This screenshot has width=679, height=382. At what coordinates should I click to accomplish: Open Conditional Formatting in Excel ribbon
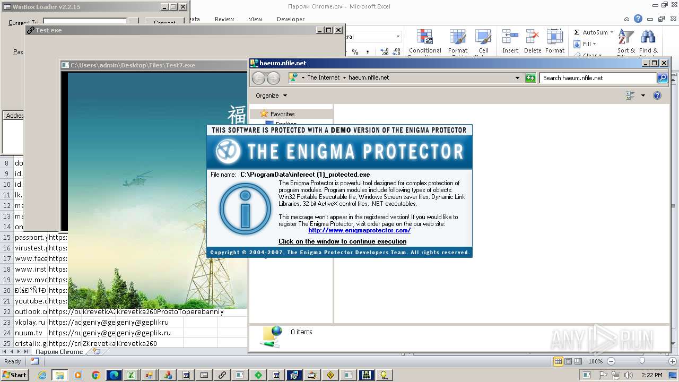click(x=425, y=41)
